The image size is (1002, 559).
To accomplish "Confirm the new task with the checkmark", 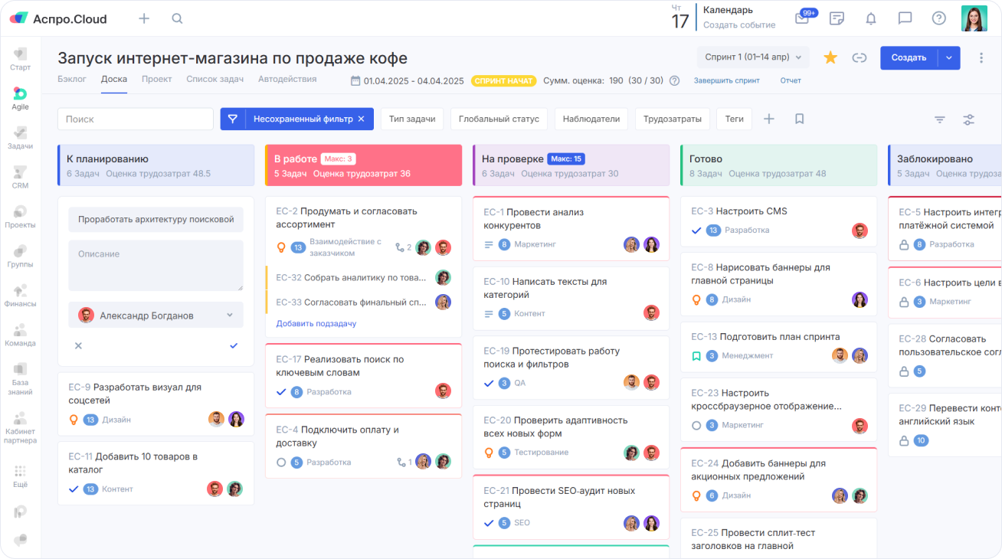I will 234,345.
